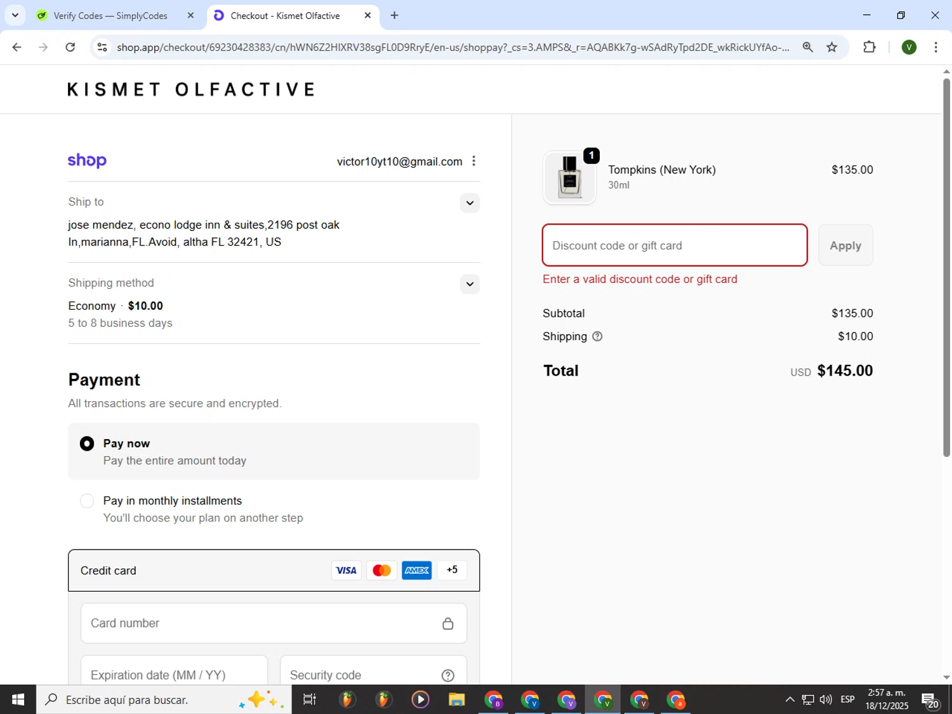Open the zoom magnifier in address bar
Screen dimensions: 952x714
807,47
